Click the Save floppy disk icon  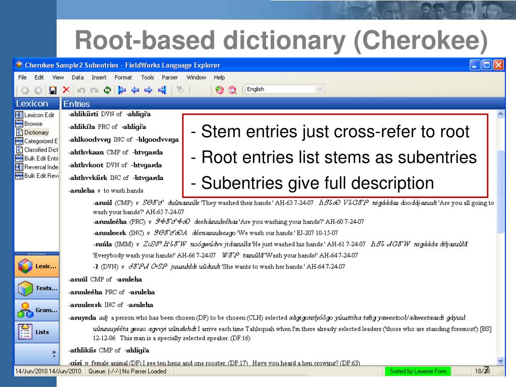(x=52, y=90)
